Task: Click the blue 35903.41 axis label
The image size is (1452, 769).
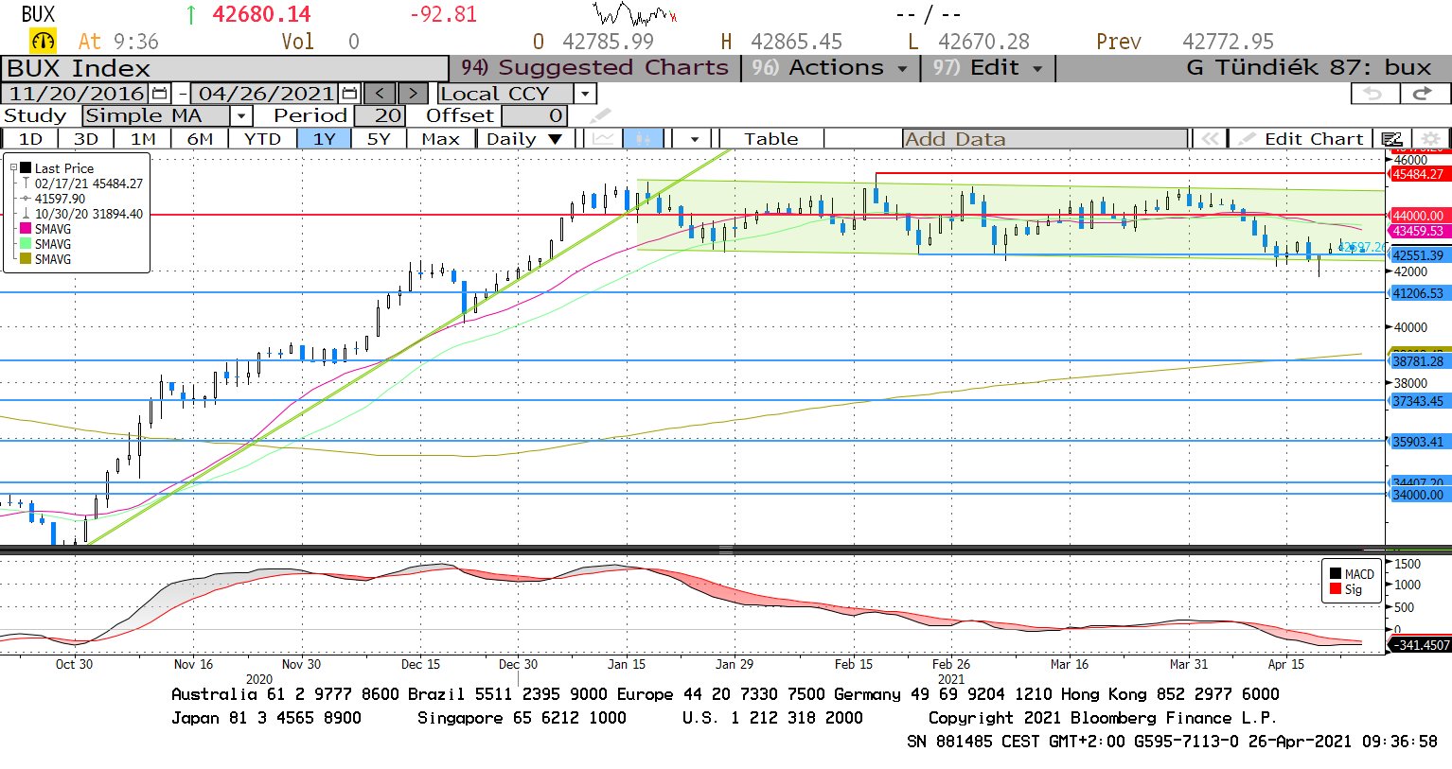Action: coord(1418,442)
